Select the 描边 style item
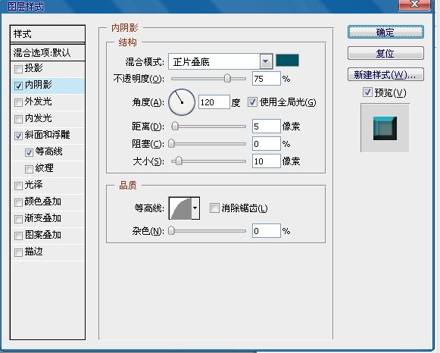 pyautogui.click(x=48, y=251)
